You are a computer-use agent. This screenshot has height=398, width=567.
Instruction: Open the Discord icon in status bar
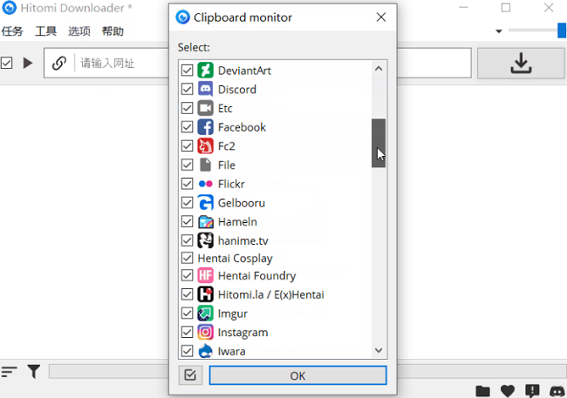(557, 391)
